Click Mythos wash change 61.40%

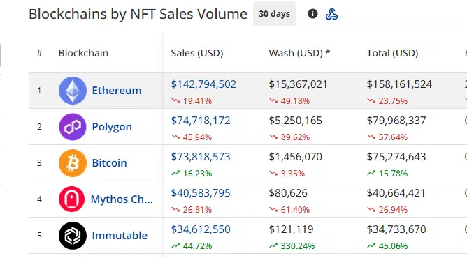tap(289, 210)
